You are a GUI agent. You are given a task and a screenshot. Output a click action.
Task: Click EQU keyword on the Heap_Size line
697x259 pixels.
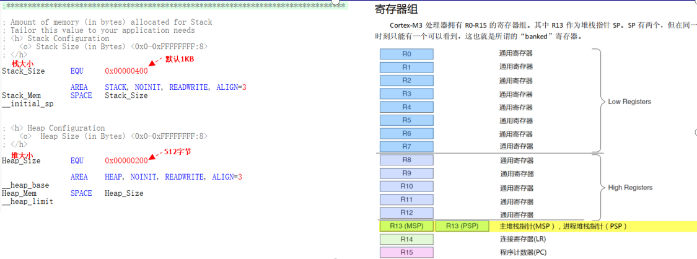(x=77, y=161)
